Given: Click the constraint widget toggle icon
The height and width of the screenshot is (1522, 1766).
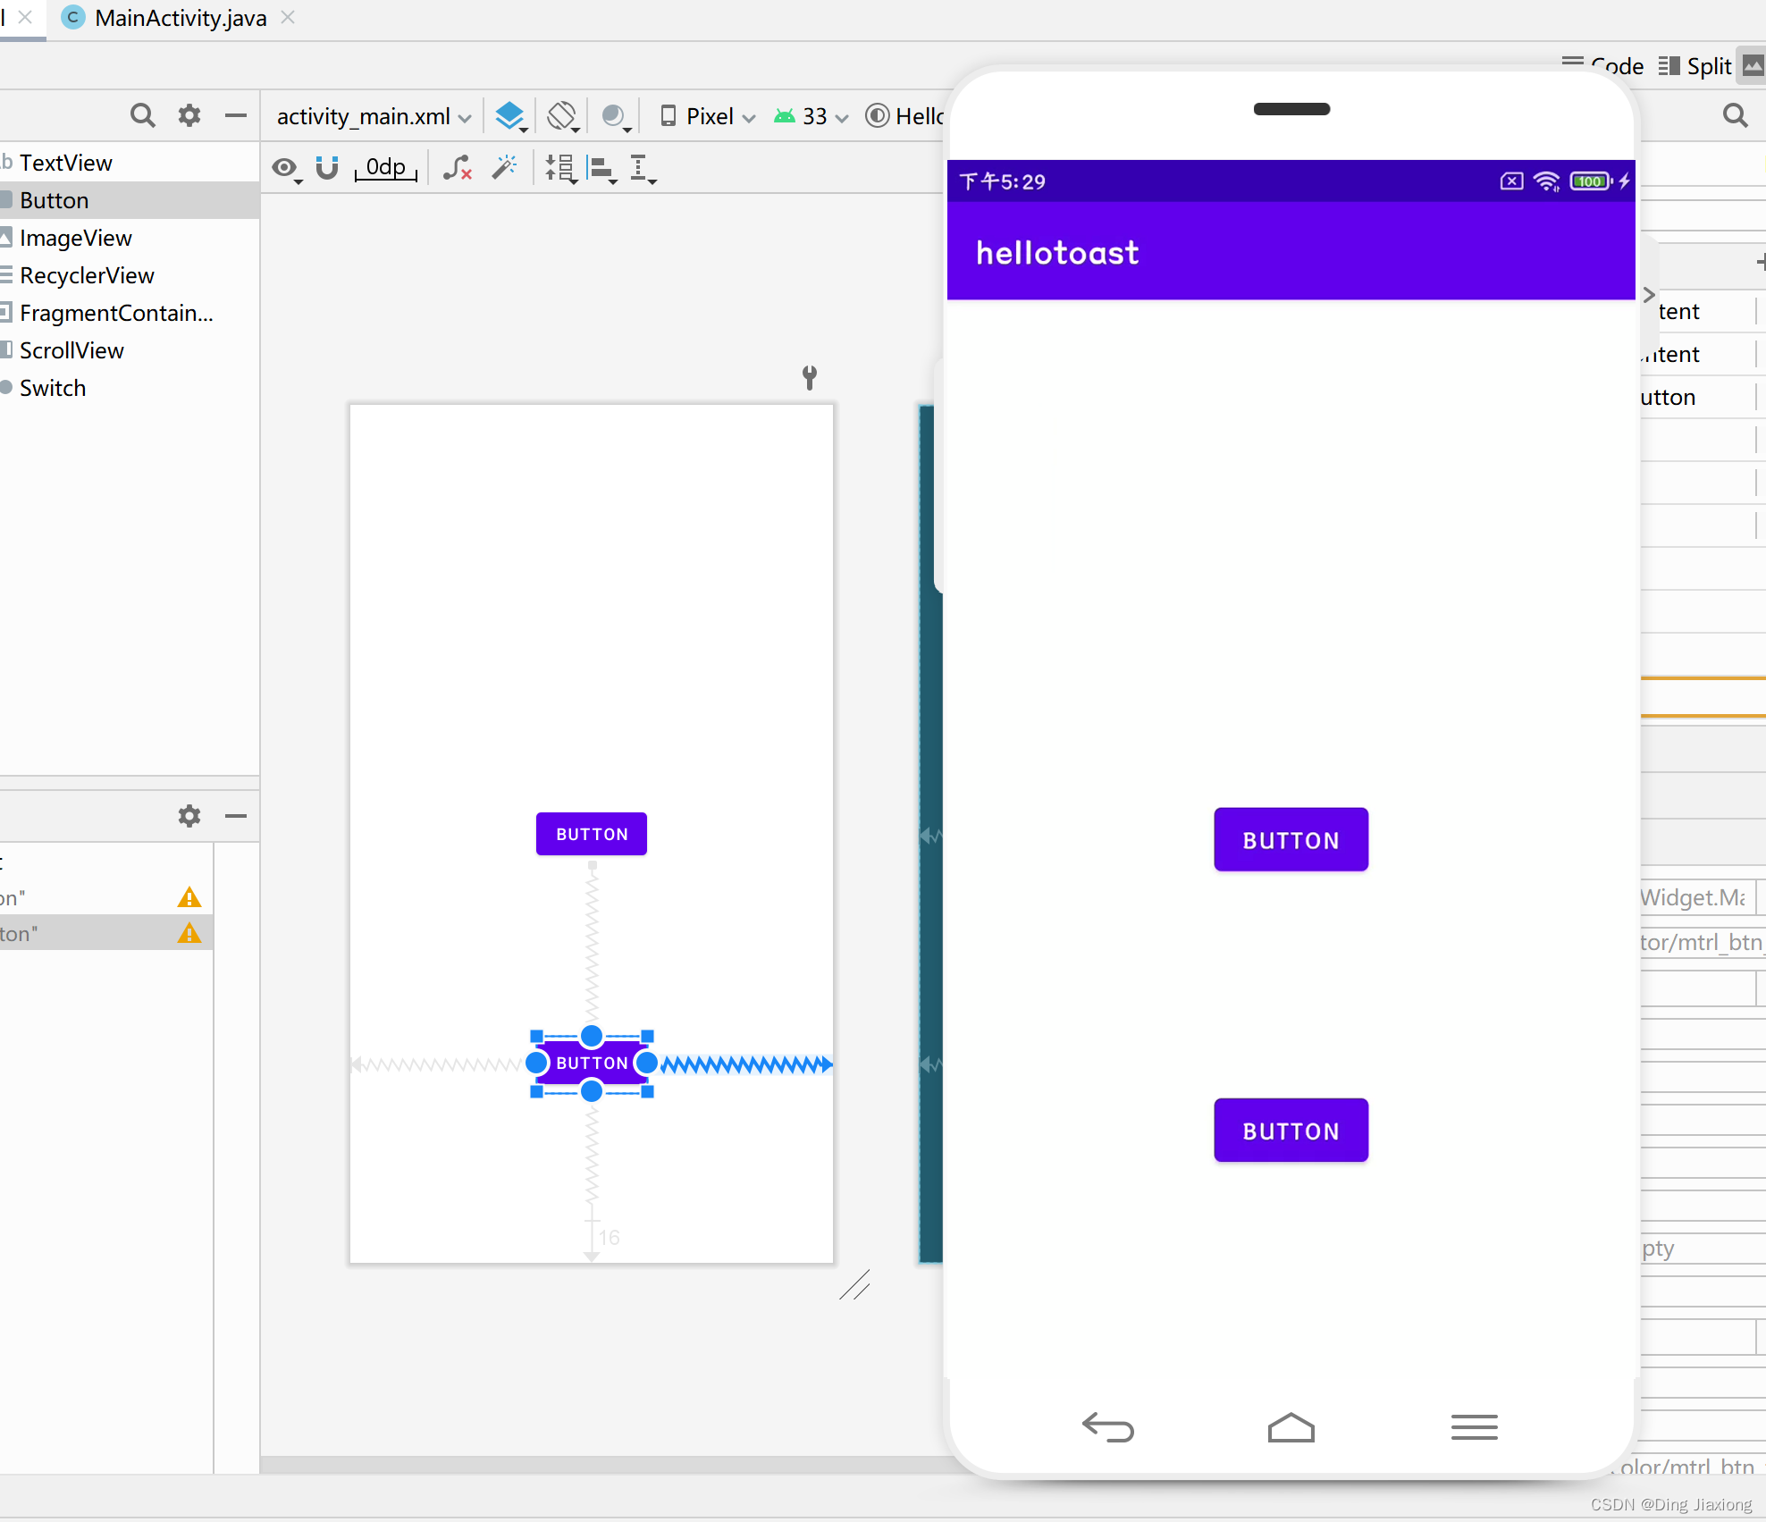Looking at the screenshot, I should [x=327, y=165].
